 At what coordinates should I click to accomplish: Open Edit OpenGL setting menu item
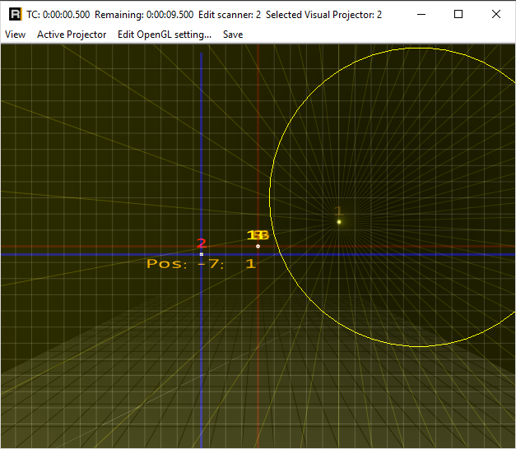click(165, 35)
